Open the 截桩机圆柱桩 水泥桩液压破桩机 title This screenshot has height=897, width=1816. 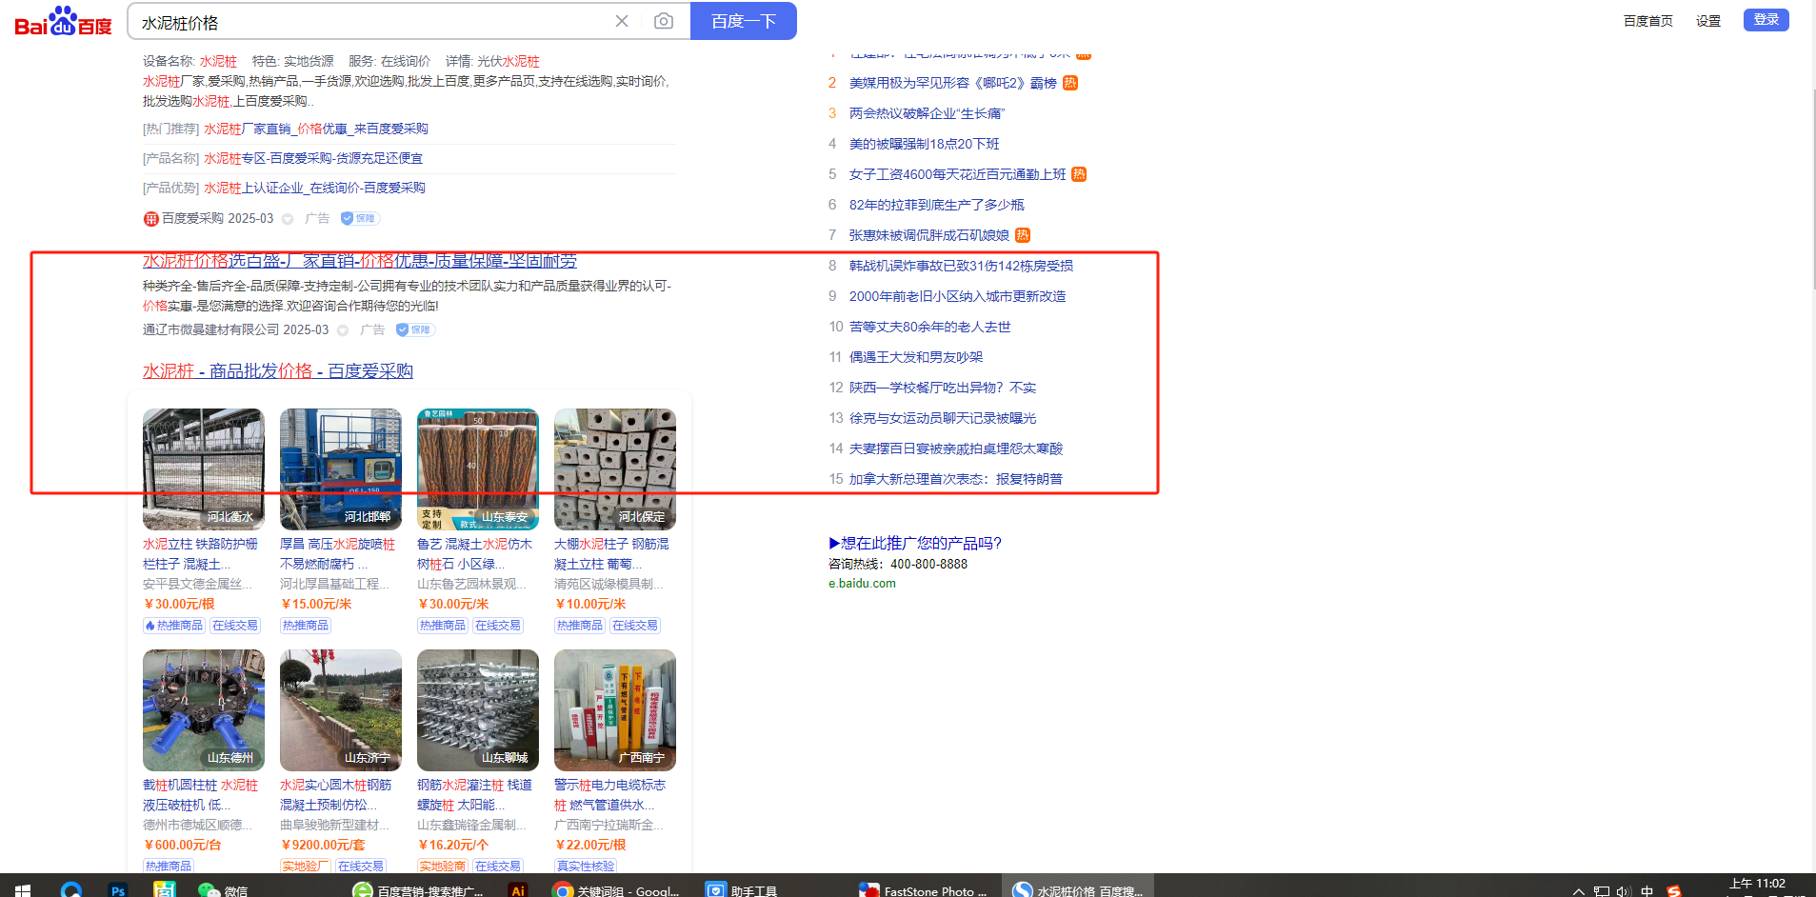tap(200, 795)
